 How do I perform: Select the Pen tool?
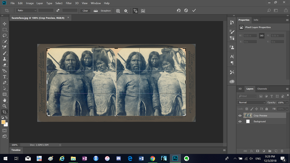(5, 82)
